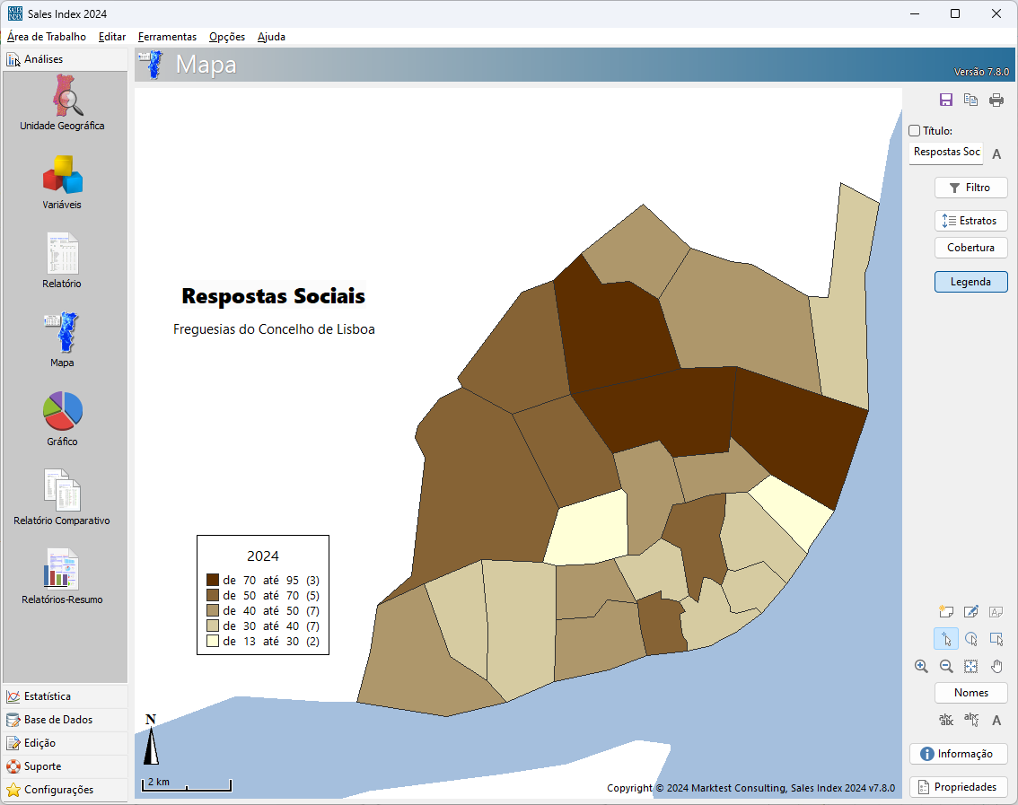Click the Filtro button
This screenshot has width=1018, height=805.
970,188
